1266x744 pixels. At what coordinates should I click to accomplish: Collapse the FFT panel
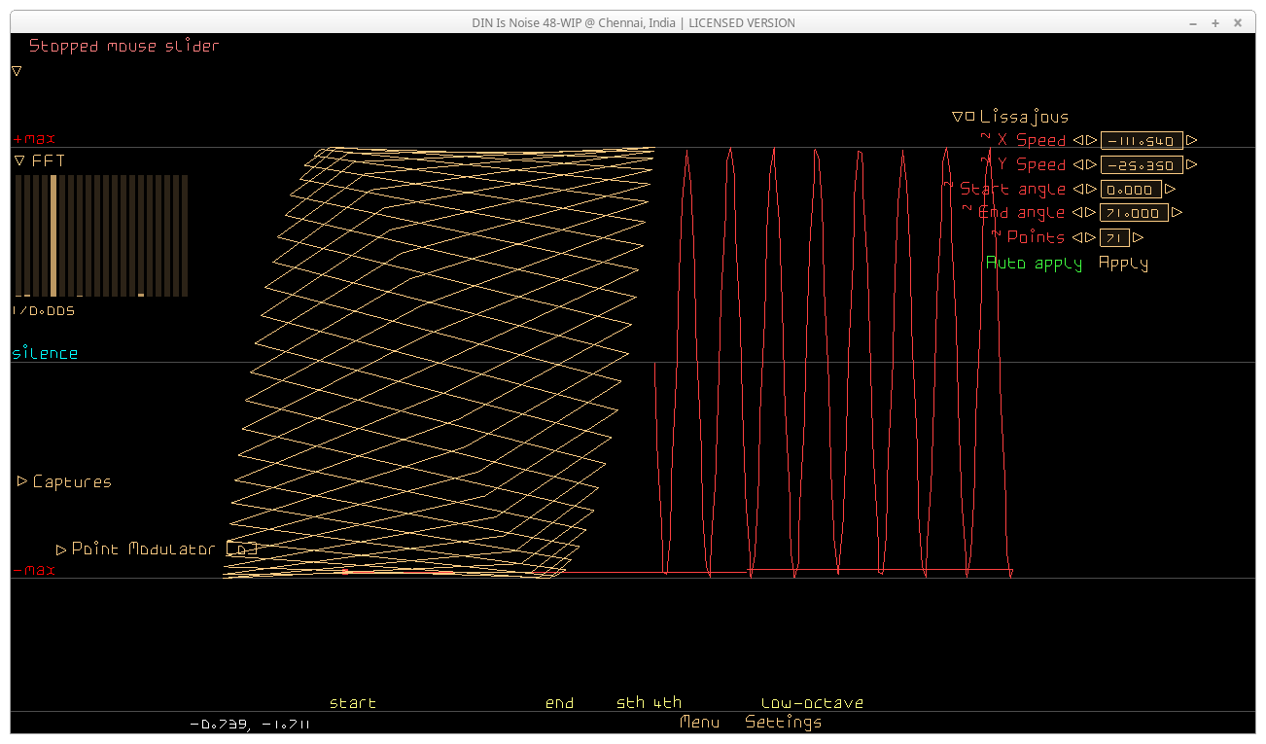[19, 160]
